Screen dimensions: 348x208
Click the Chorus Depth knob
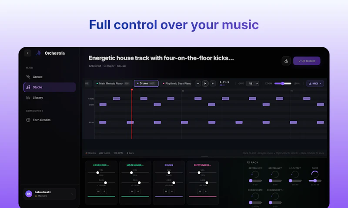pos(275,196)
